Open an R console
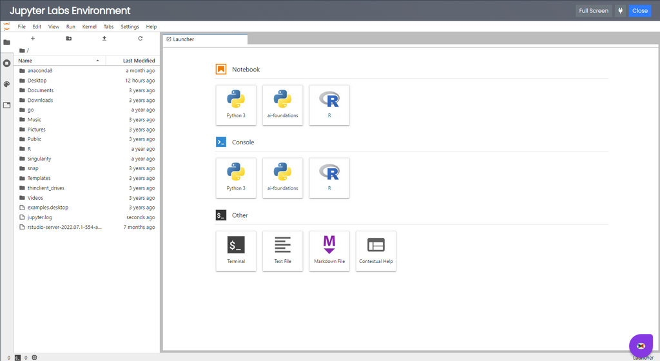This screenshot has width=660, height=361. (329, 178)
